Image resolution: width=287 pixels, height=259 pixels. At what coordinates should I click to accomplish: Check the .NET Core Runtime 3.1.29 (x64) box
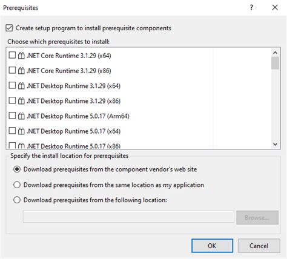[12, 55]
